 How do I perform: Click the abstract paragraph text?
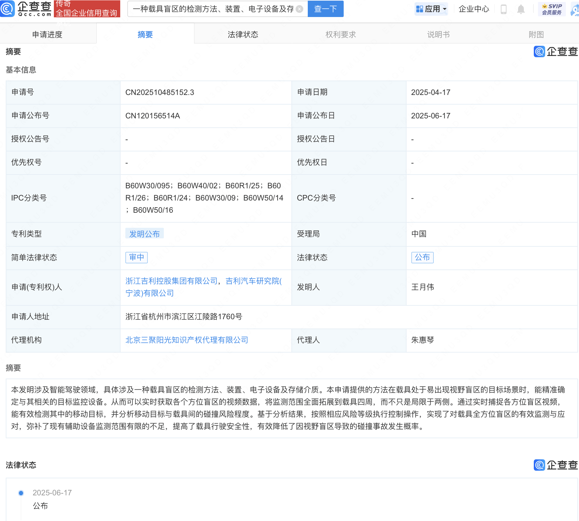tap(288, 408)
